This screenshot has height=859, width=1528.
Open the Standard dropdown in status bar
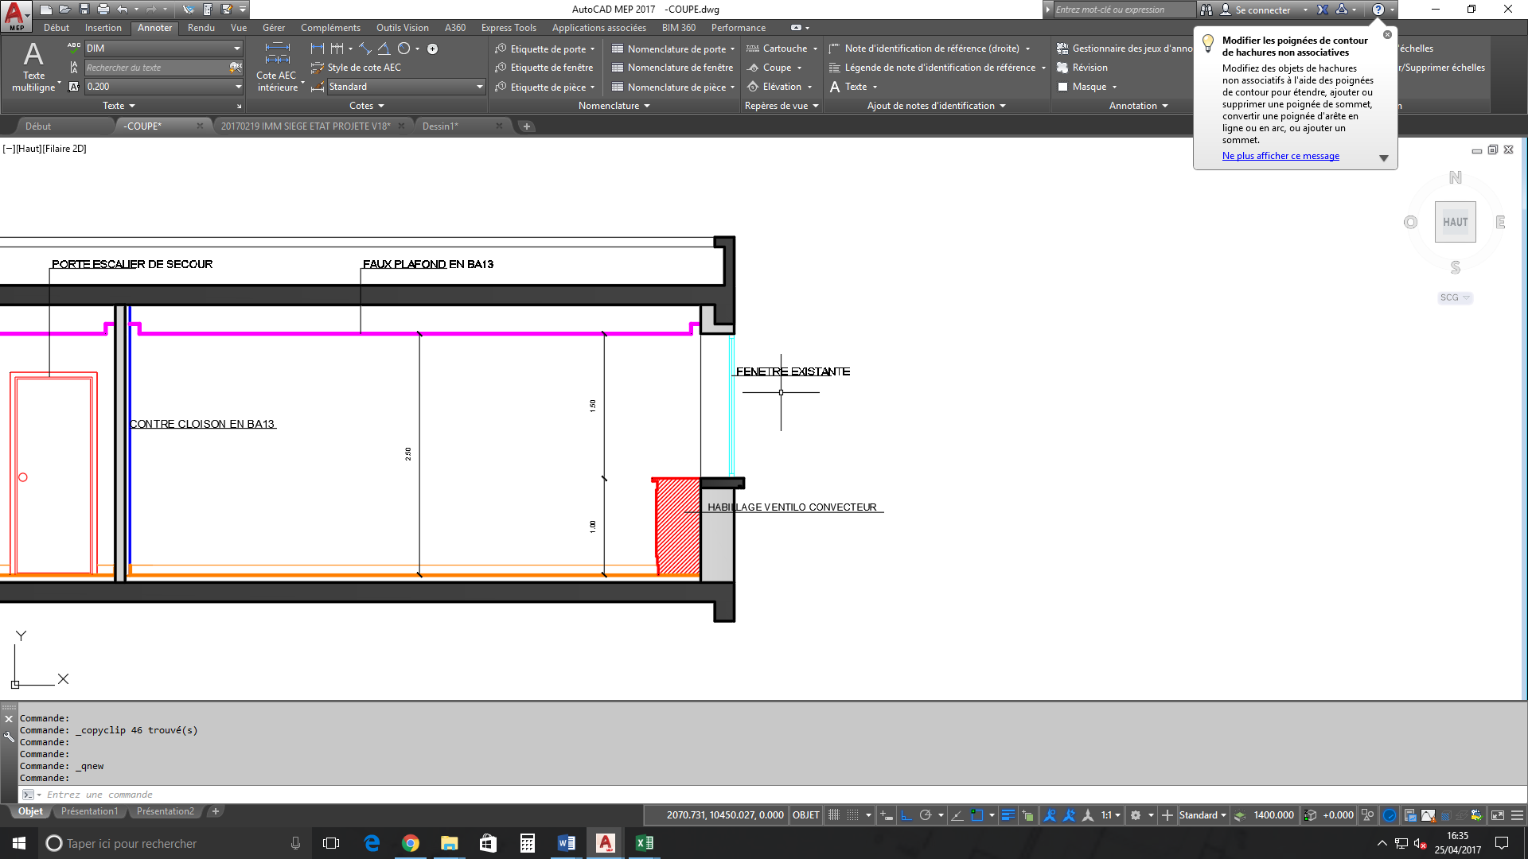point(1203,815)
